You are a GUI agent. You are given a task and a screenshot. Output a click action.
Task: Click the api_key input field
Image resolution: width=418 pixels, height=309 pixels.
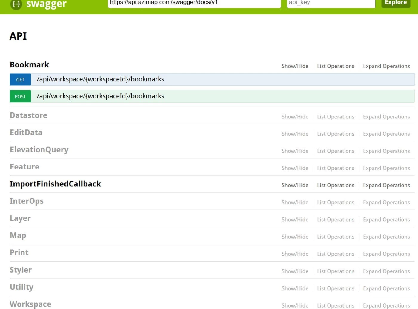(x=331, y=3)
